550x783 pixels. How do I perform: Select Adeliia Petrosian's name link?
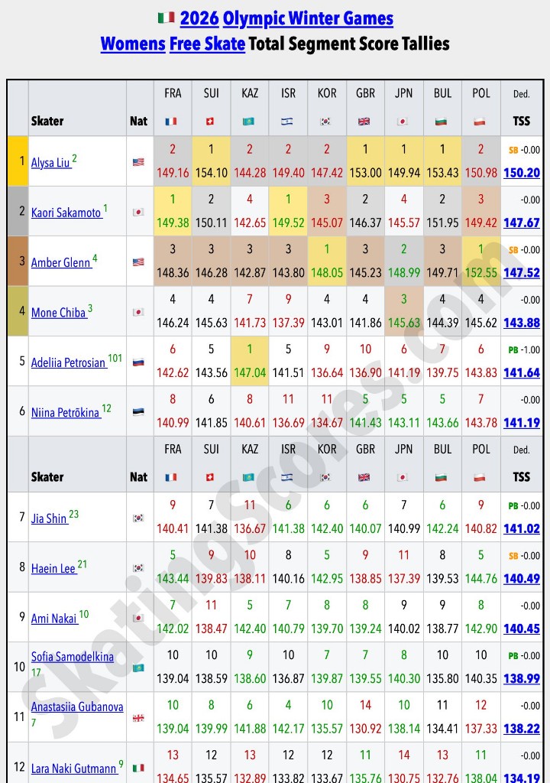pyautogui.click(x=68, y=362)
